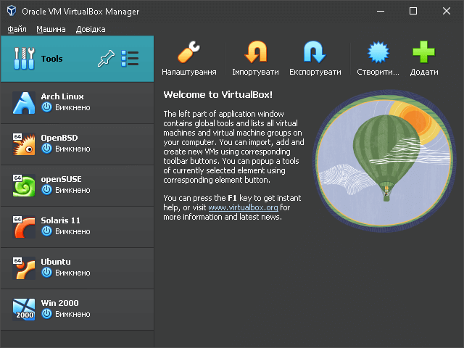
Task: Select the Arch Linux logo icon
Action: [x=24, y=103]
